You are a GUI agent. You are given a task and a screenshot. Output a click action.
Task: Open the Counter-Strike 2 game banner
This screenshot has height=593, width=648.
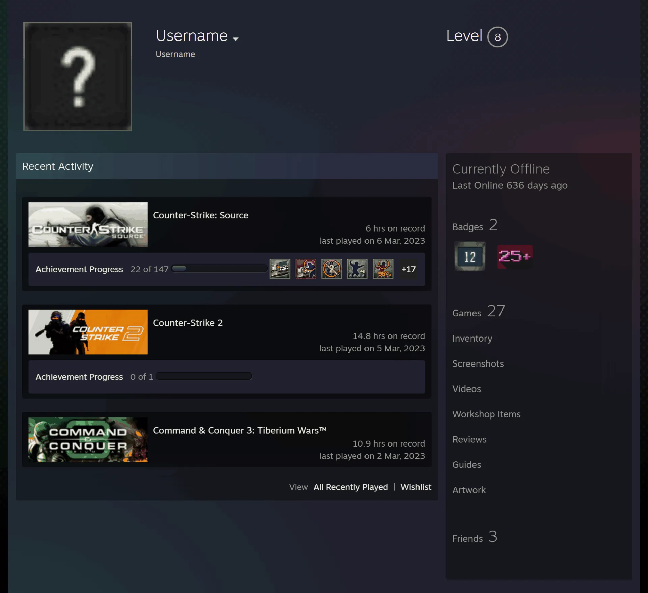pos(88,332)
